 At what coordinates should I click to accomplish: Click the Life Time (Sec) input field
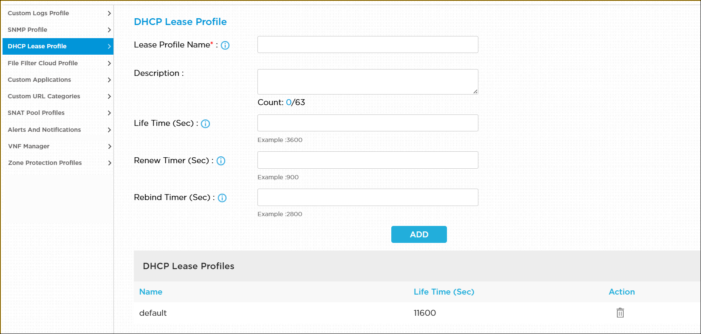(367, 123)
